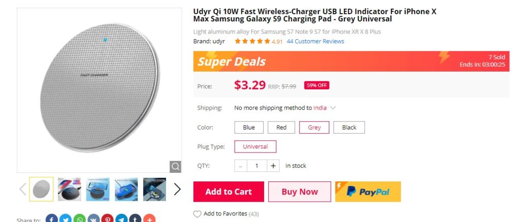Share product on Twitter
The width and height of the screenshot is (520, 222).
pos(66,219)
